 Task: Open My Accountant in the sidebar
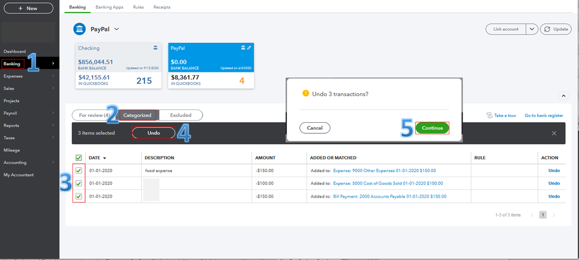tap(19, 175)
